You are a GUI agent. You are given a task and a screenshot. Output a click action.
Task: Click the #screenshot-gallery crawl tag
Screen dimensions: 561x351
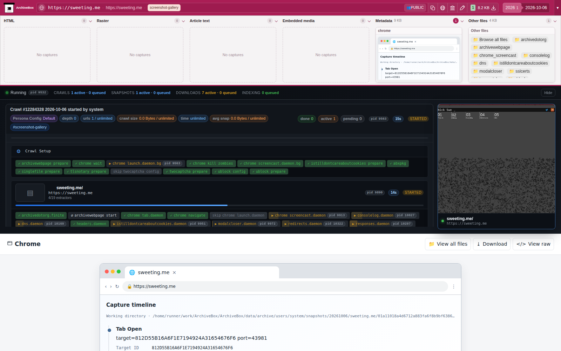tap(30, 127)
